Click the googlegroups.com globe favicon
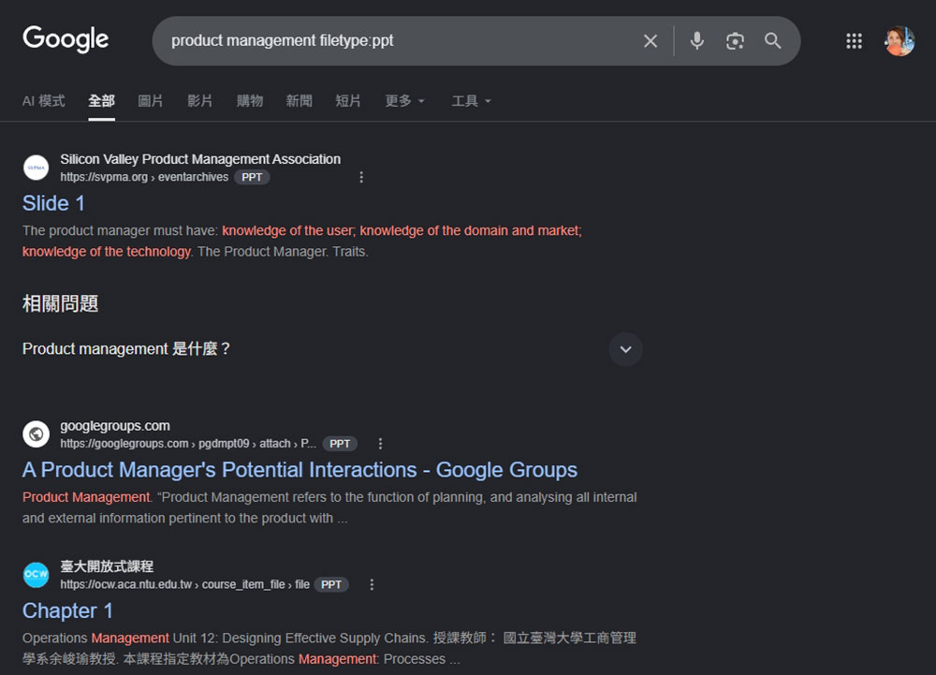Viewport: 936px width, 675px height. [x=36, y=433]
